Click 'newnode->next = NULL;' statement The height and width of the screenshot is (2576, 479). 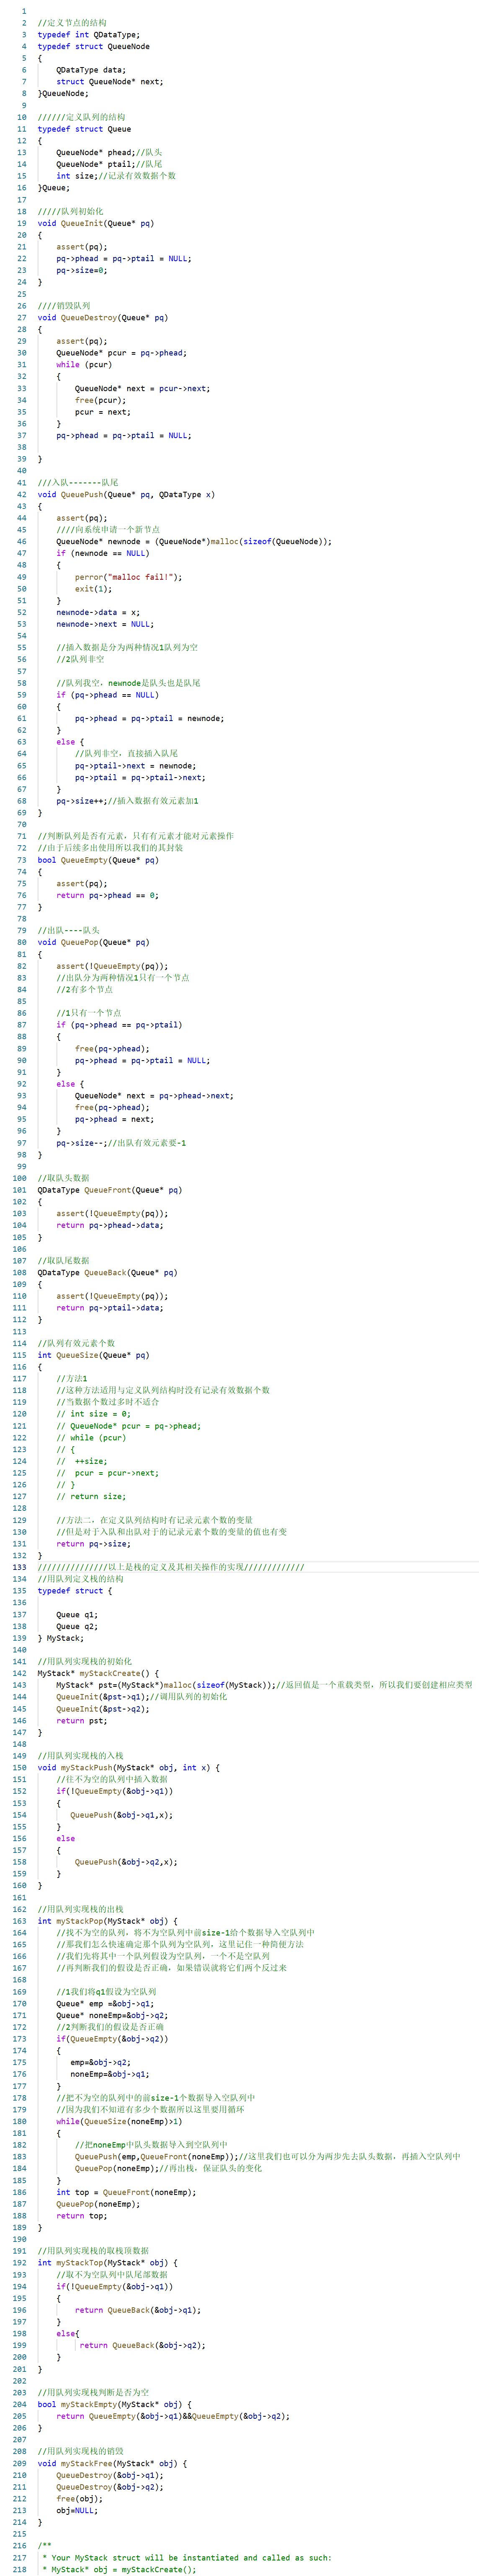pos(106,624)
